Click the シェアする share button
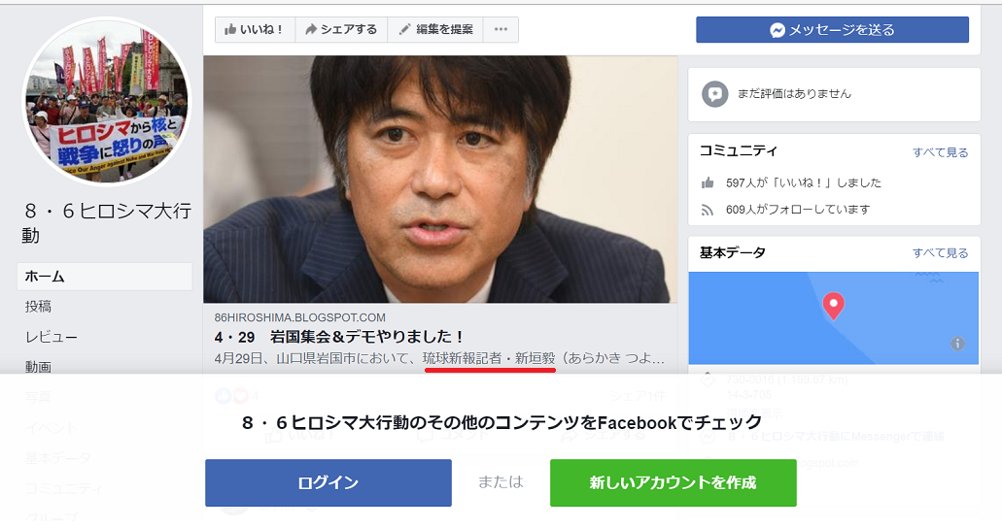Image resolution: width=1002 pixels, height=528 pixels. [341, 29]
